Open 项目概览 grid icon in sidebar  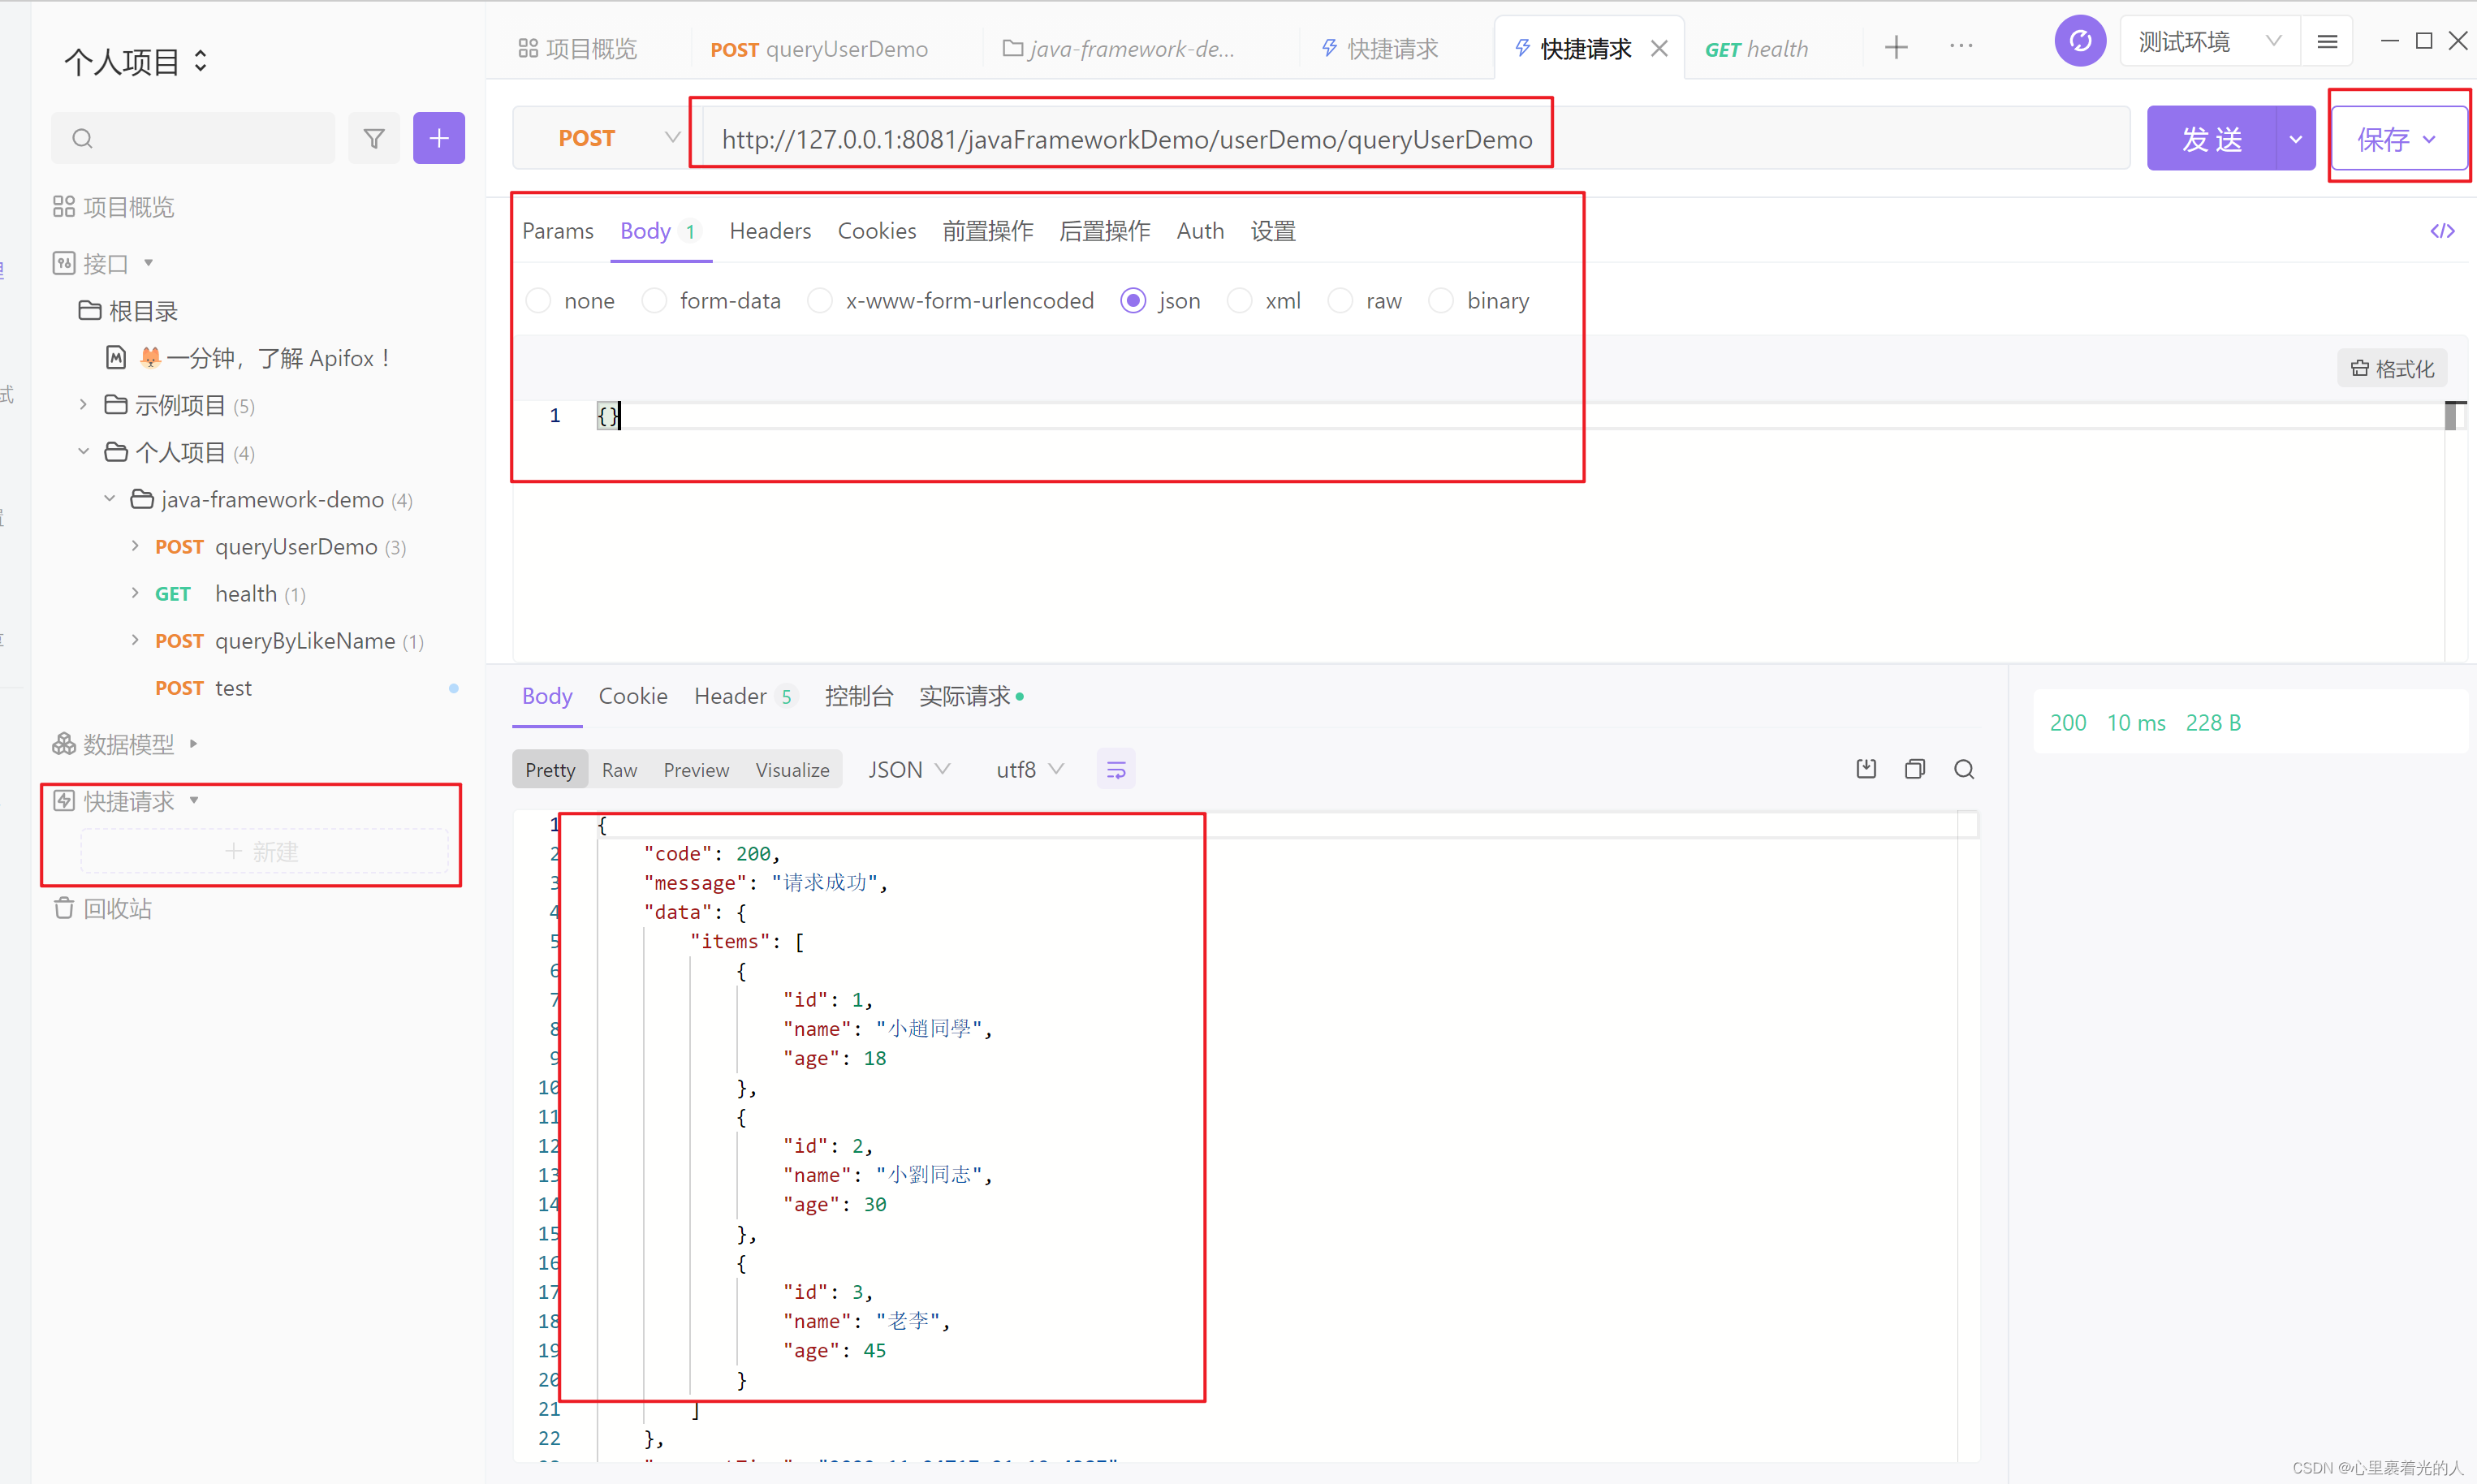(x=64, y=207)
